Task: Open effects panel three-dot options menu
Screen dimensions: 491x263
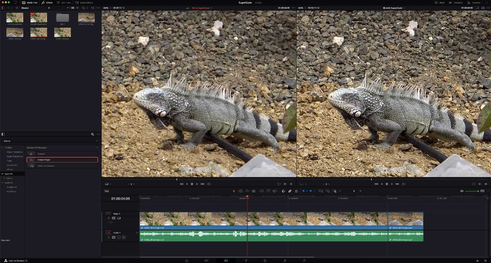Action: (98, 134)
